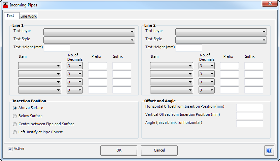Select Left Justify at Pipe Obvert
Viewport: 280px width, 161px height.
[x=15, y=132]
